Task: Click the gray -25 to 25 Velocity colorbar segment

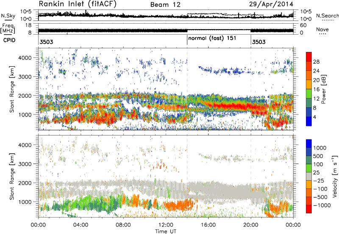Action: click(309, 176)
